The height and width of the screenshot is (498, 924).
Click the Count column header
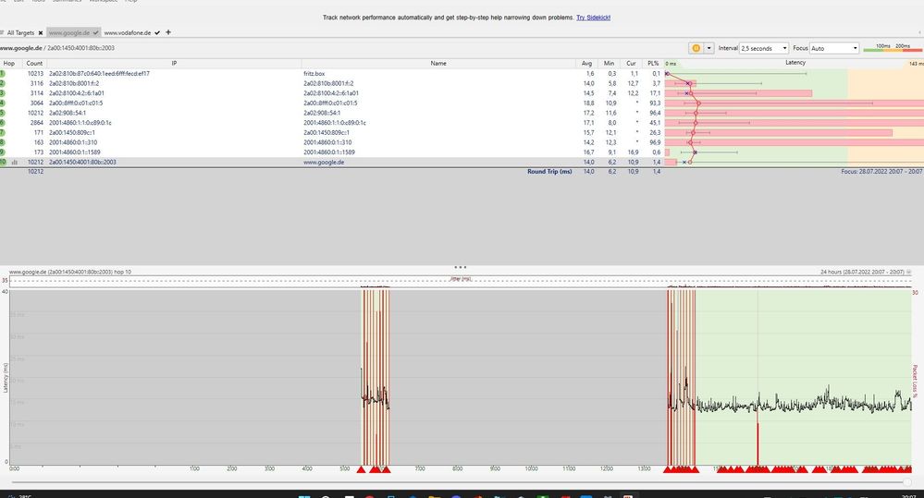[x=34, y=63]
